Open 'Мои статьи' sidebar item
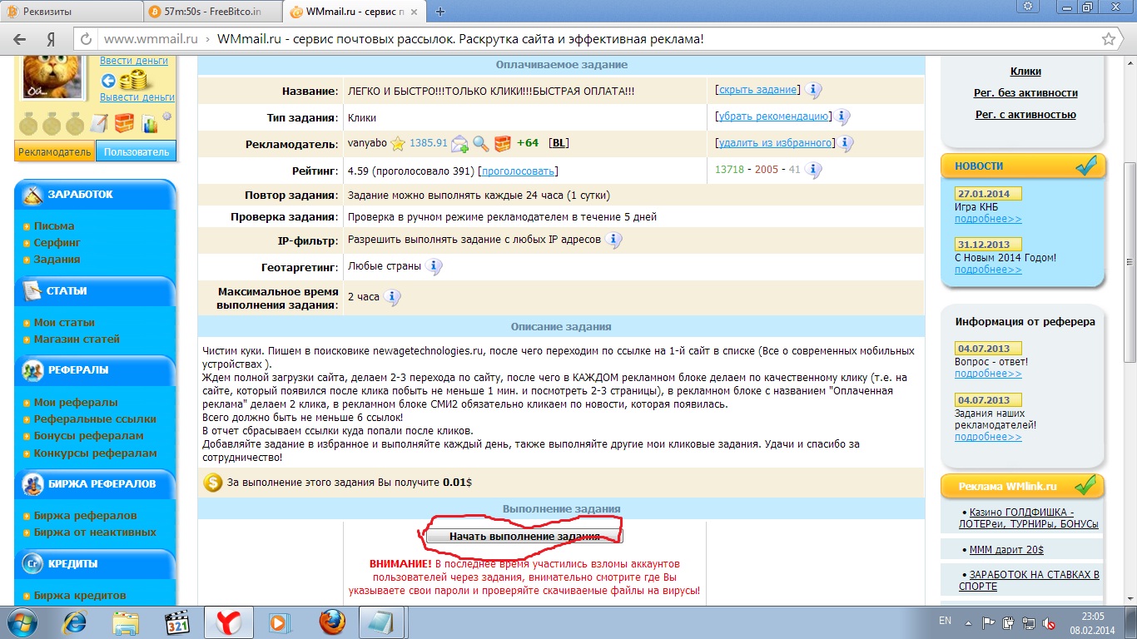 pos(64,322)
